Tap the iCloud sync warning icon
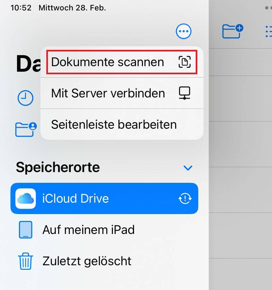This screenshot has height=290, width=272. click(x=185, y=198)
